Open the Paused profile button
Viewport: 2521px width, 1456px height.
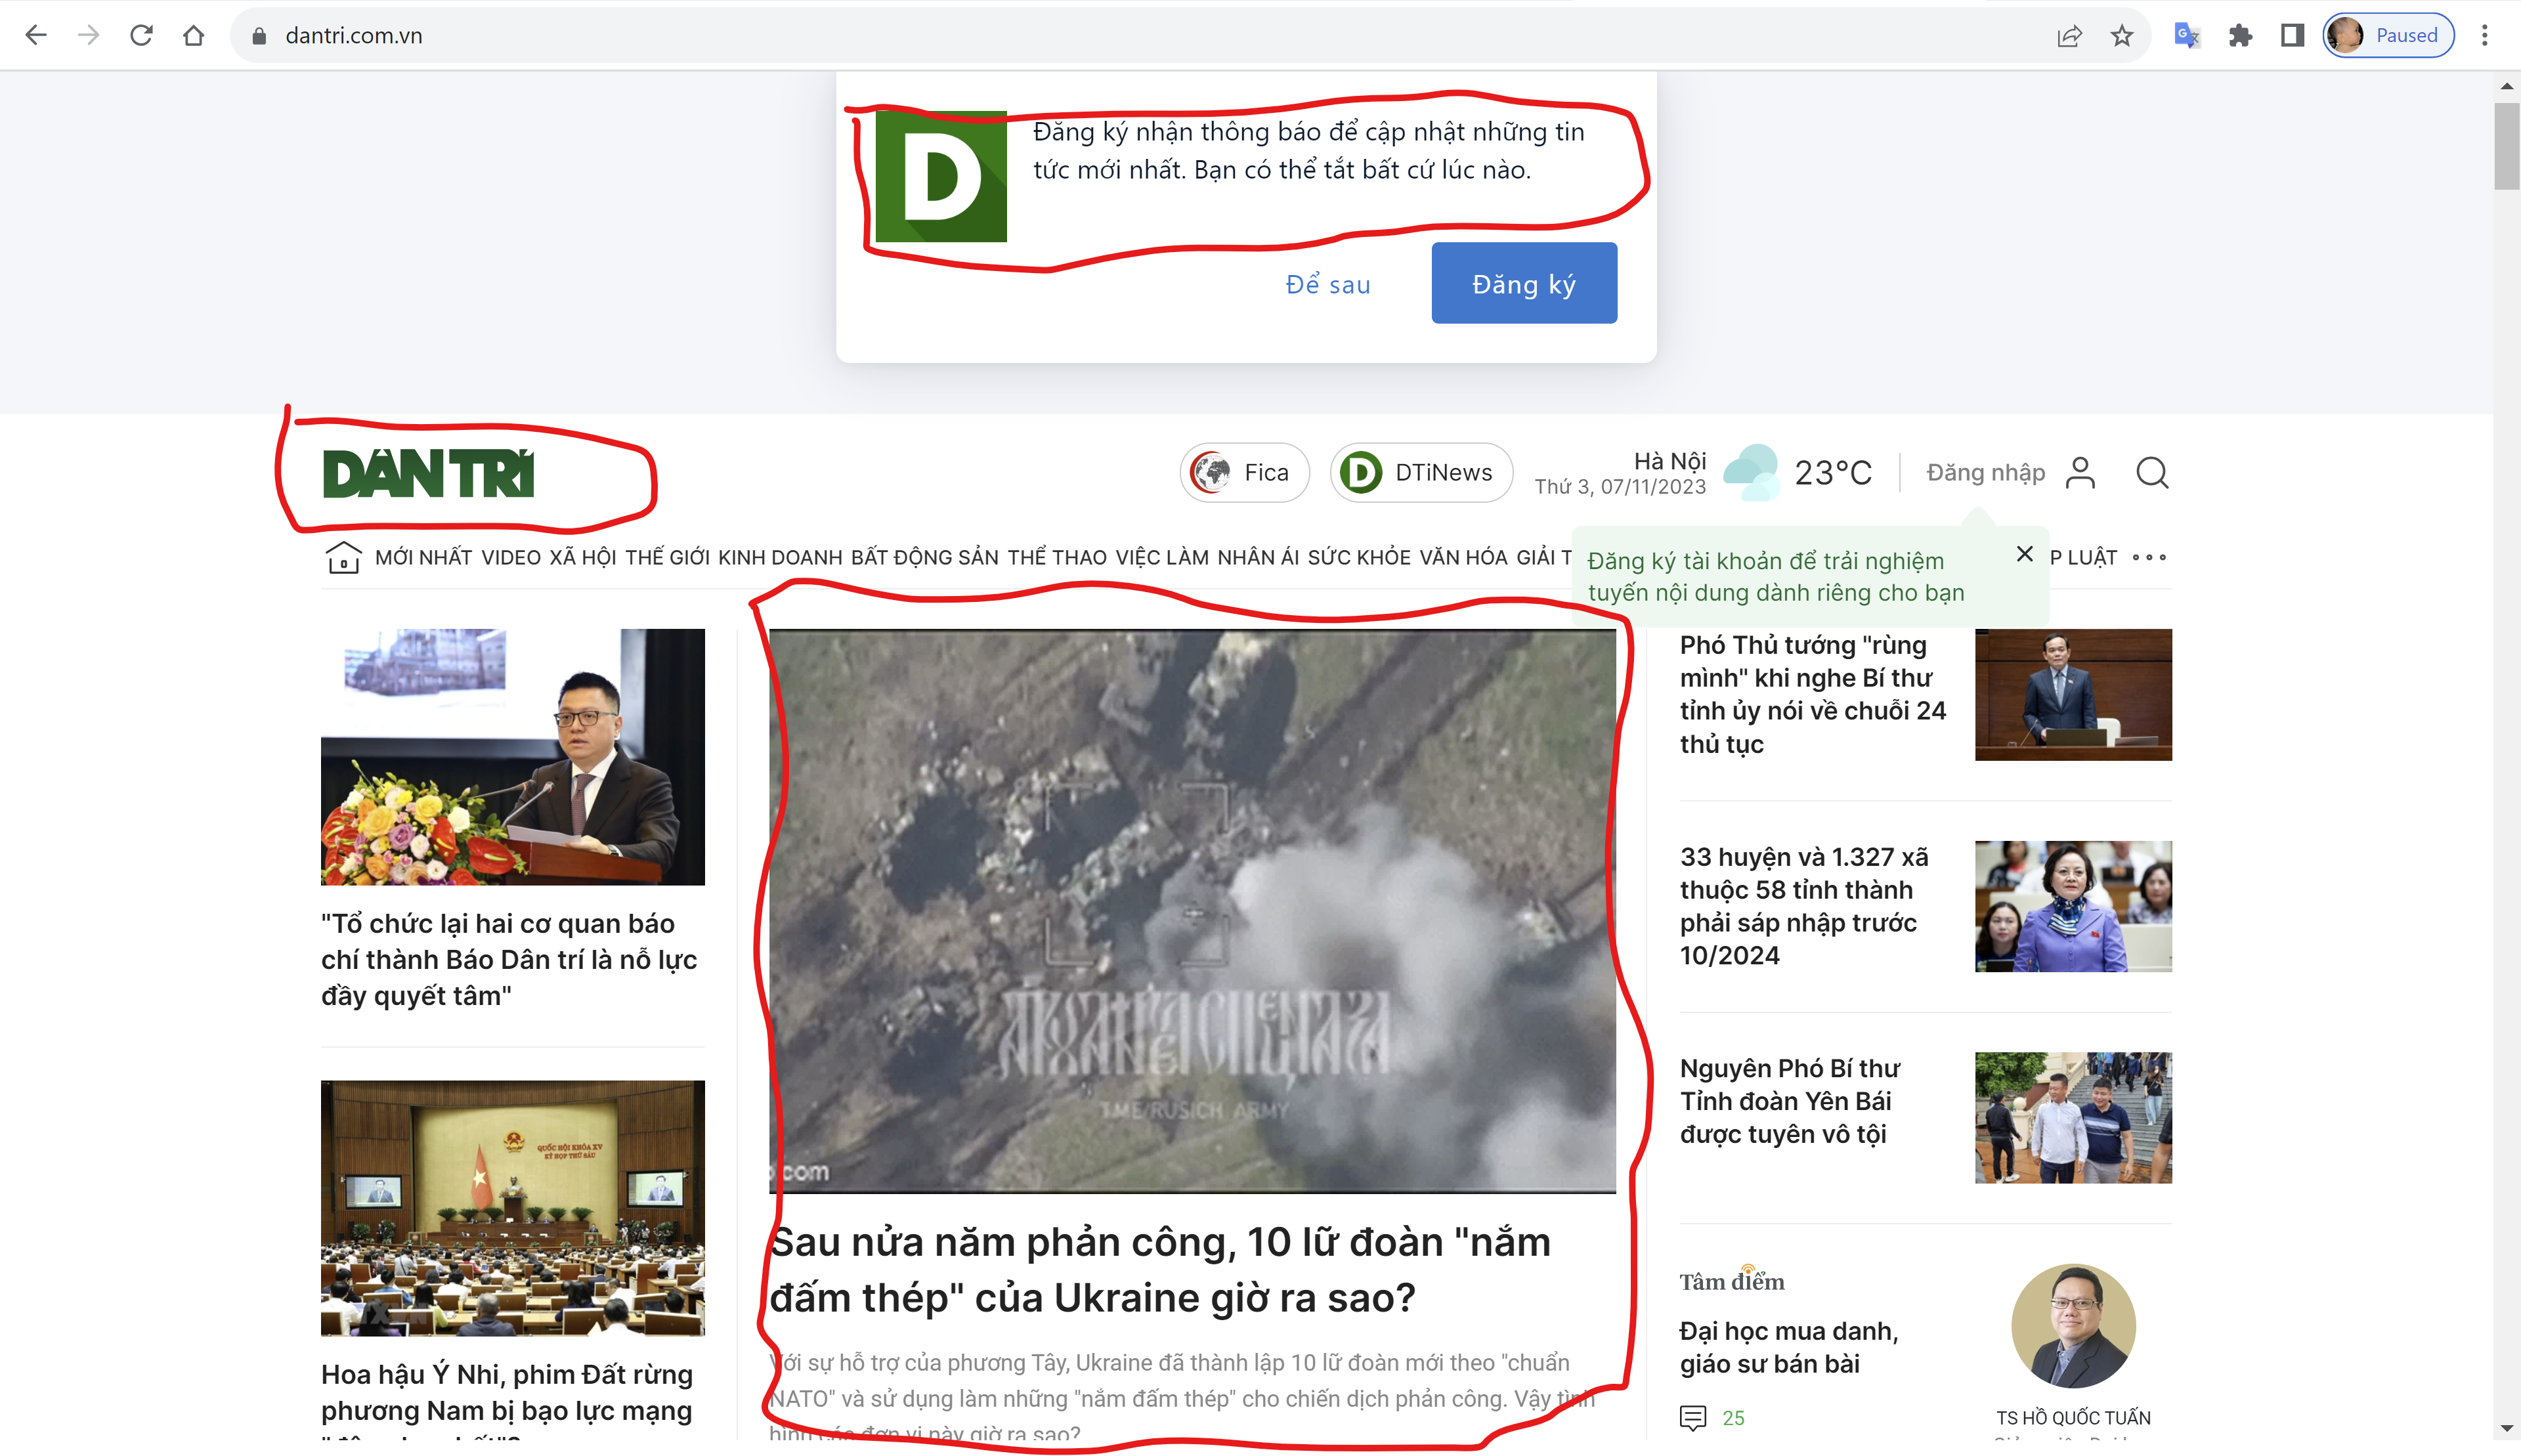[x=2388, y=36]
